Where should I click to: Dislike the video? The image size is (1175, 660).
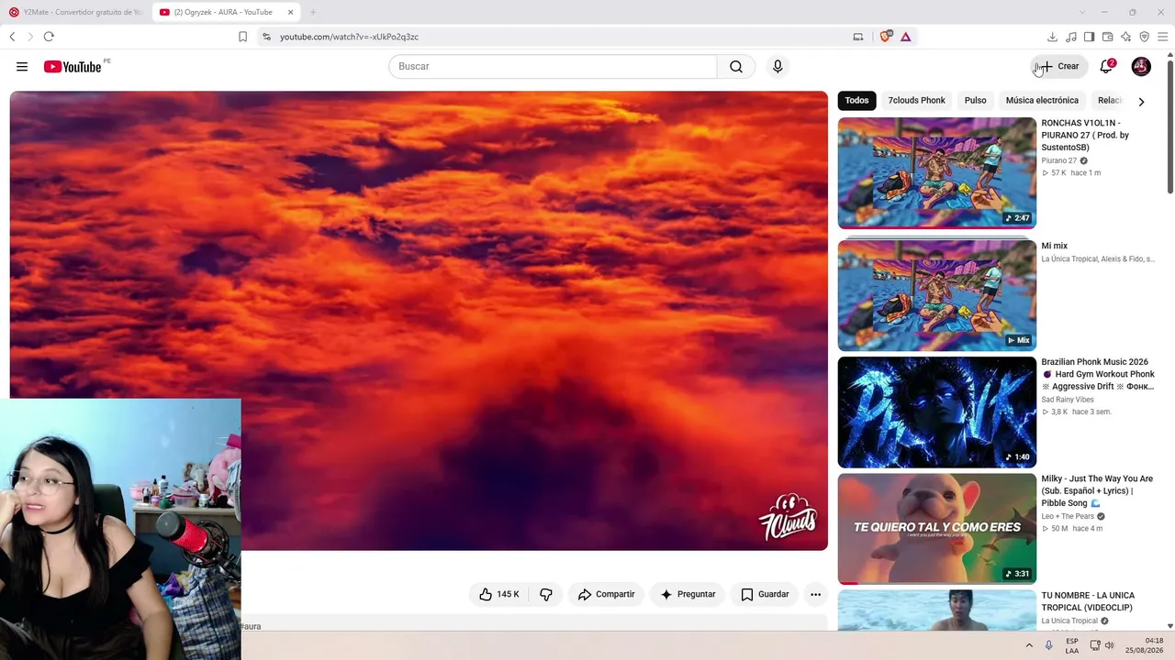tap(546, 594)
